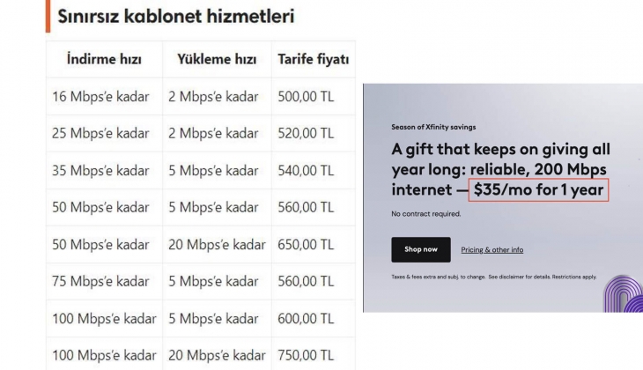
Task: Click the 540,00 TL price cell
Action: coord(305,170)
